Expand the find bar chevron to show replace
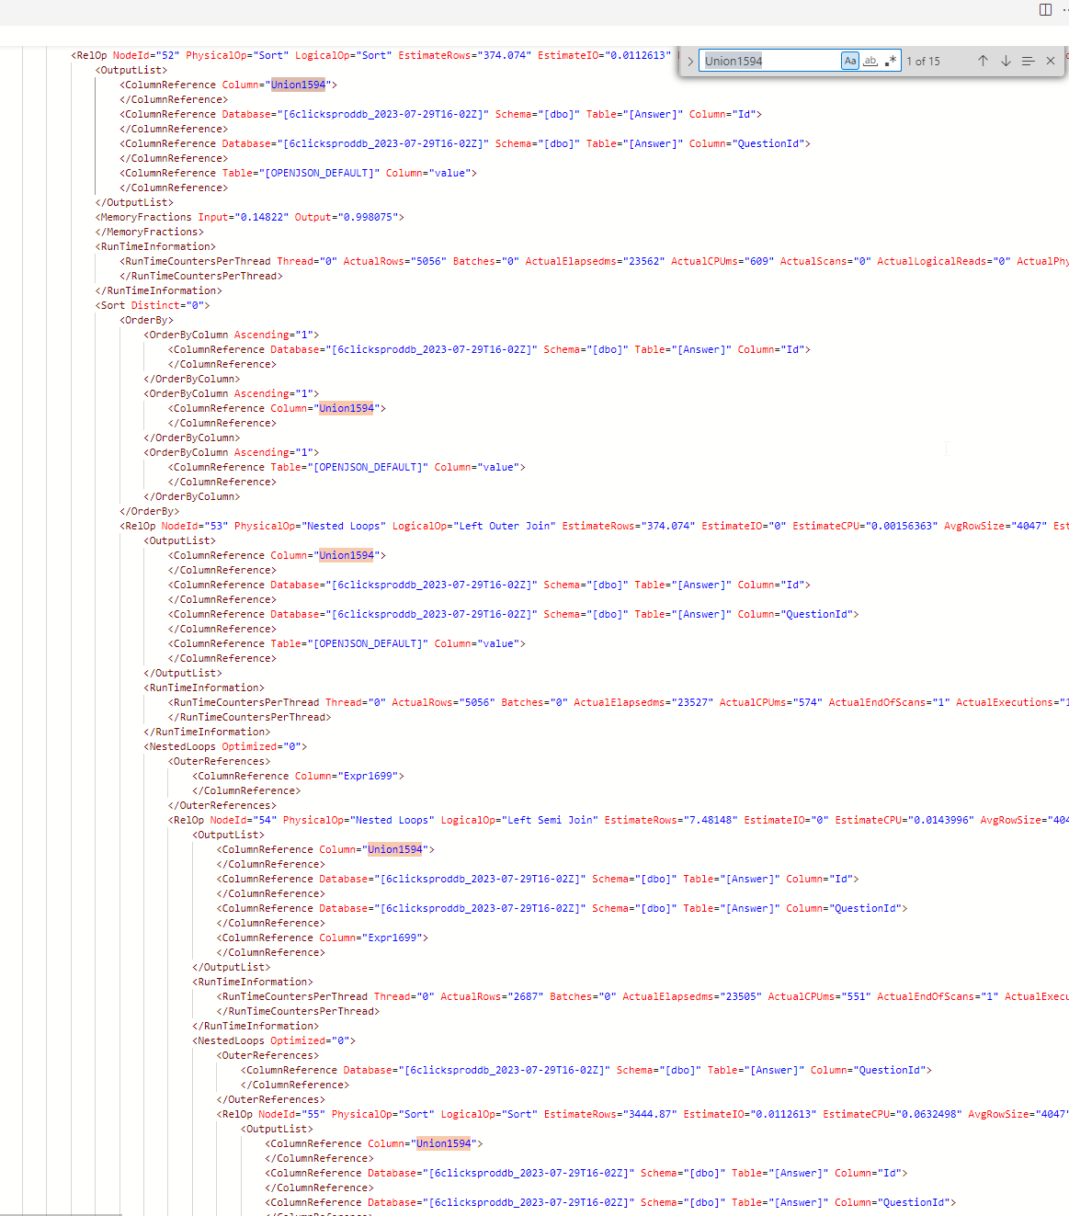Image resolution: width=1069 pixels, height=1216 pixels. pos(689,61)
